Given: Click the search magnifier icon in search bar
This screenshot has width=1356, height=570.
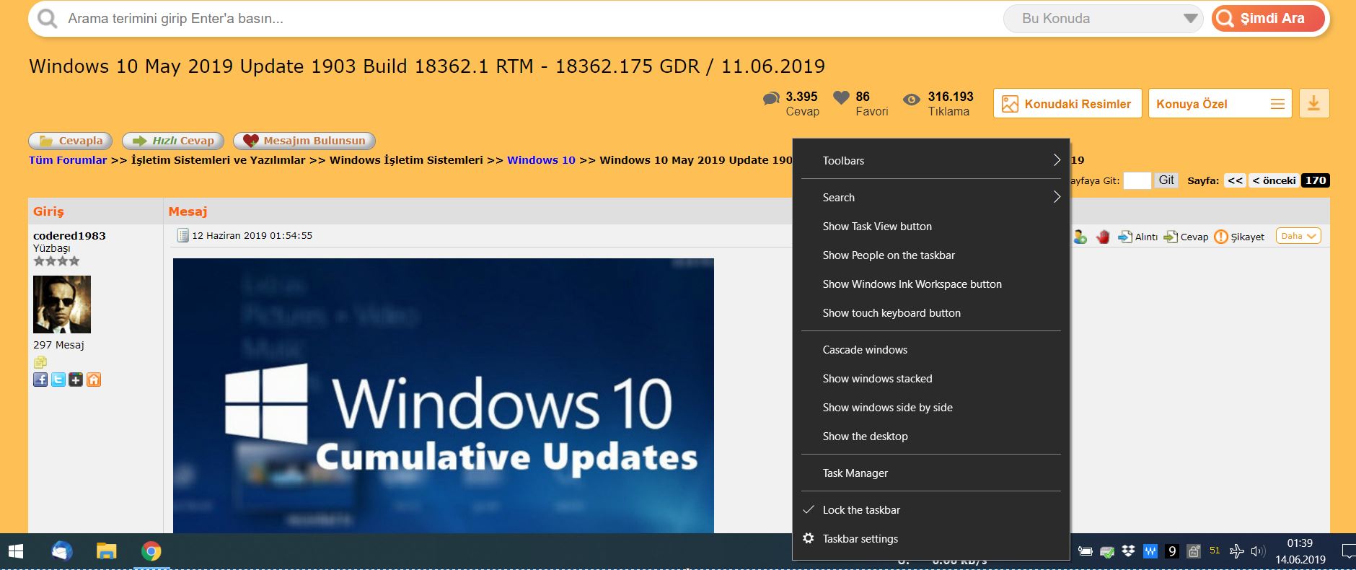Looking at the screenshot, I should tap(47, 19).
